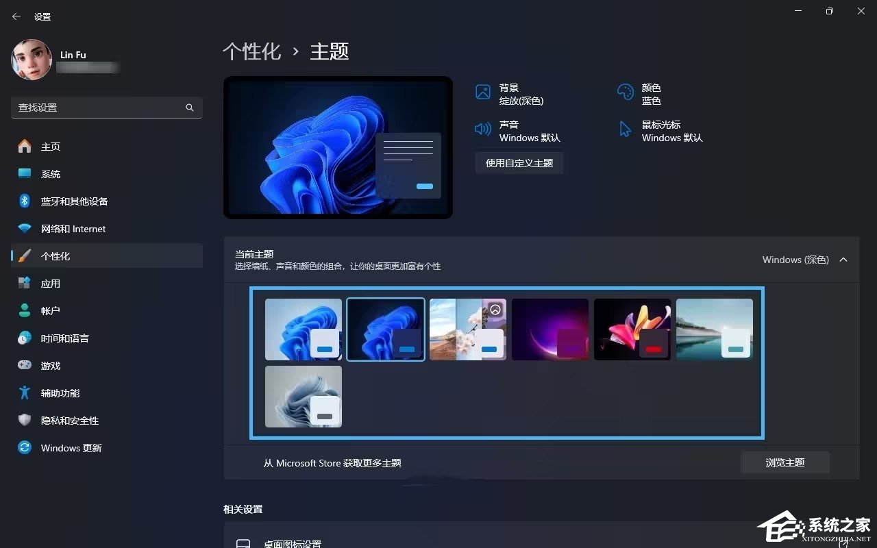Viewport: 877px width, 548px height.
Task: Click the back arrow in the title bar
Action: pyautogui.click(x=15, y=16)
